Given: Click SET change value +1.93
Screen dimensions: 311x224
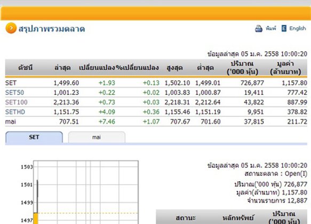Looking at the screenshot, I should coord(107,83).
